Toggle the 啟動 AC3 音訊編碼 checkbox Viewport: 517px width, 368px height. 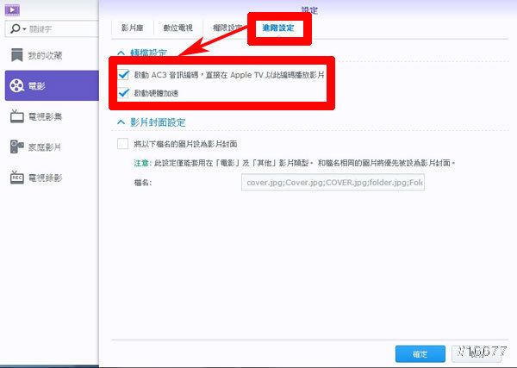[123, 75]
